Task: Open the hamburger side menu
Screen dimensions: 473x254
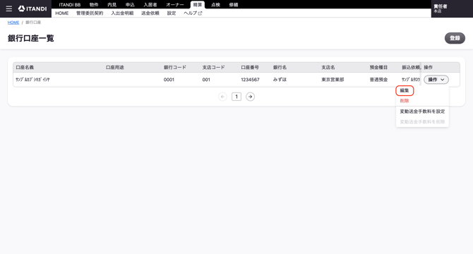Action: pyautogui.click(x=9, y=8)
